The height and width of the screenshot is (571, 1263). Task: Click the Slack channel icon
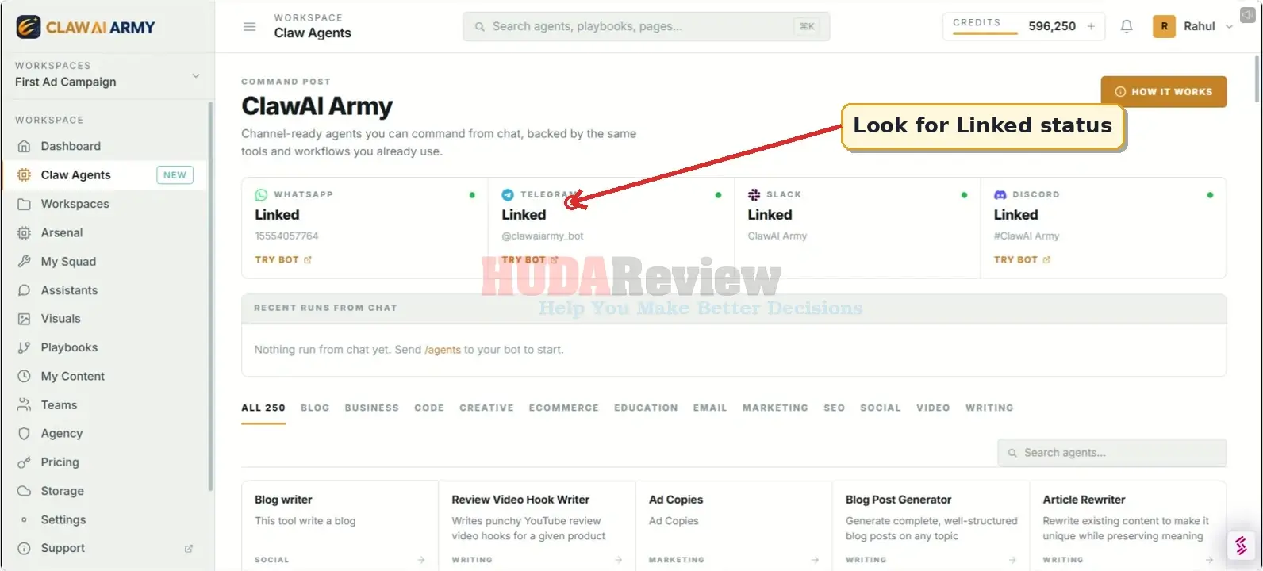coord(754,194)
